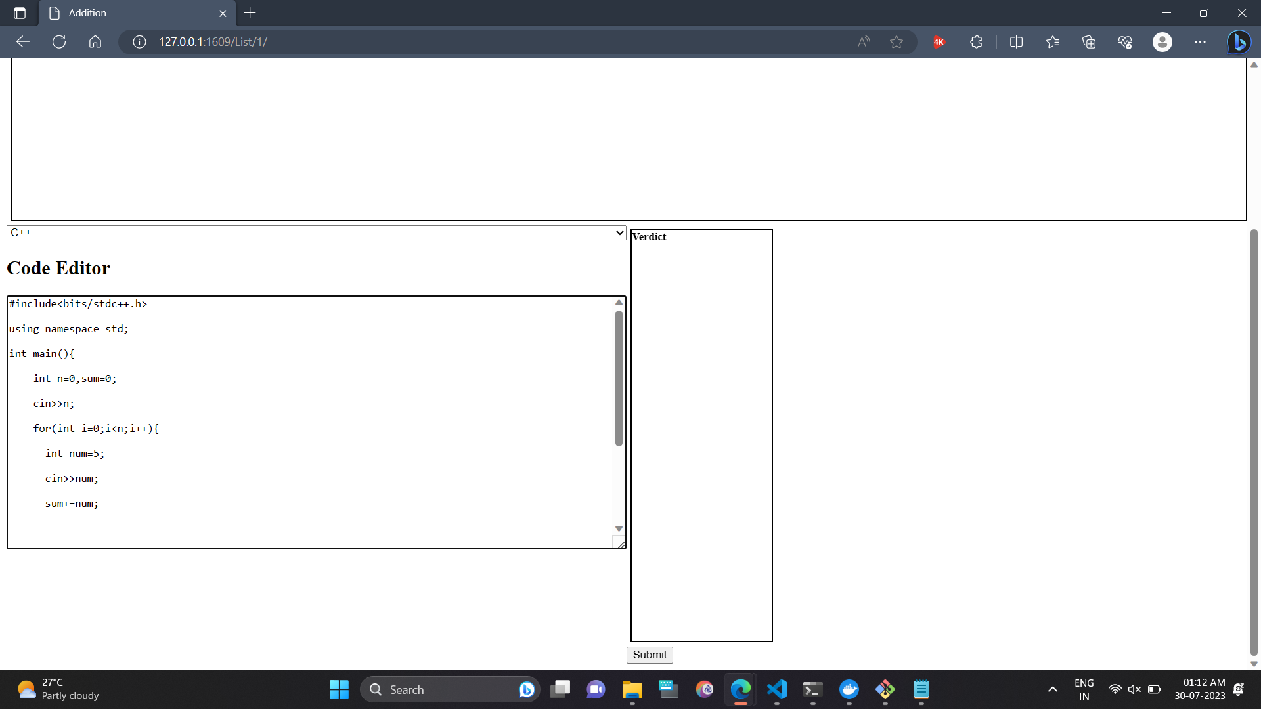Open a new browser tab
The height and width of the screenshot is (709, 1261).
(250, 13)
